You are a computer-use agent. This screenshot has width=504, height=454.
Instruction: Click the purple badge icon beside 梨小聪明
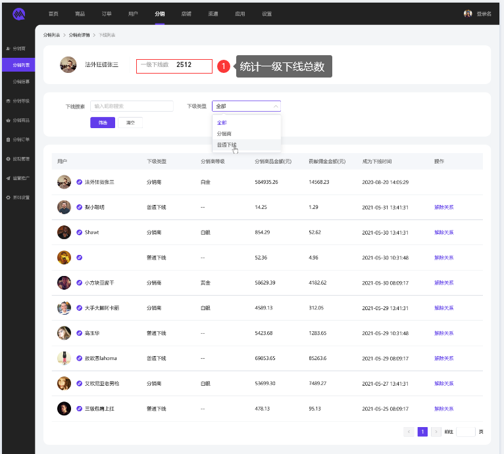79,207
